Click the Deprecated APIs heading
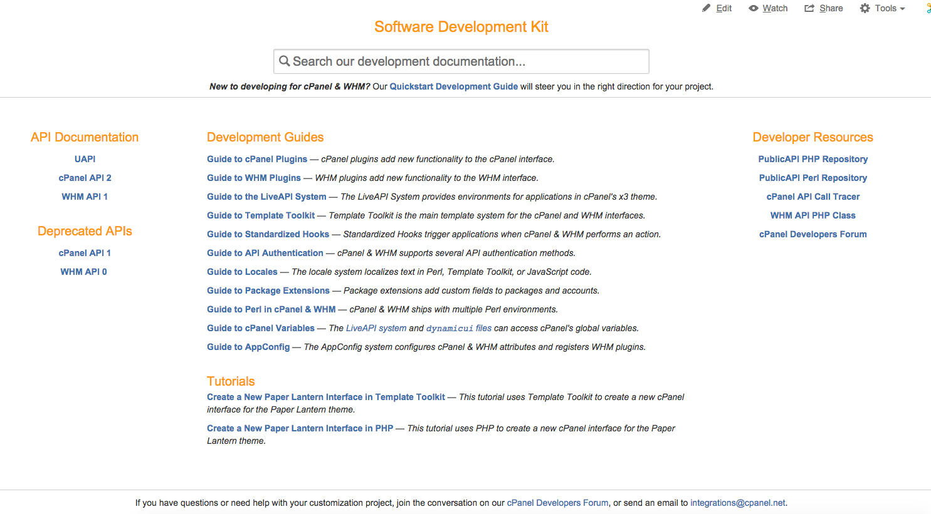This screenshot has height=514, width=931. (x=85, y=231)
